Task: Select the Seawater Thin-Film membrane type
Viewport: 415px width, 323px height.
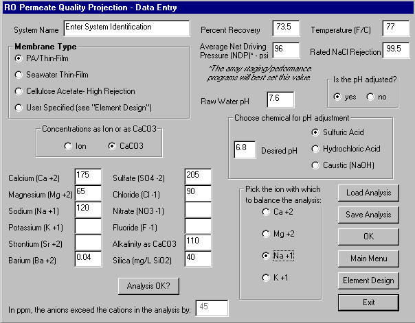Action: tap(19, 75)
